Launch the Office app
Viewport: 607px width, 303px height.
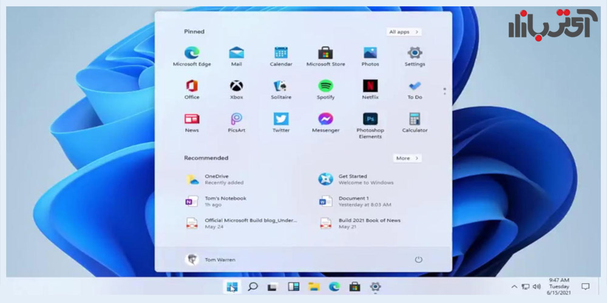(x=192, y=90)
